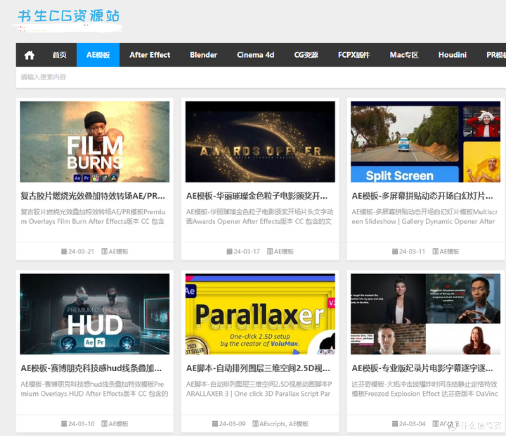
Task: Click calendar icon beside 24-03-04
Action: (x=395, y=423)
